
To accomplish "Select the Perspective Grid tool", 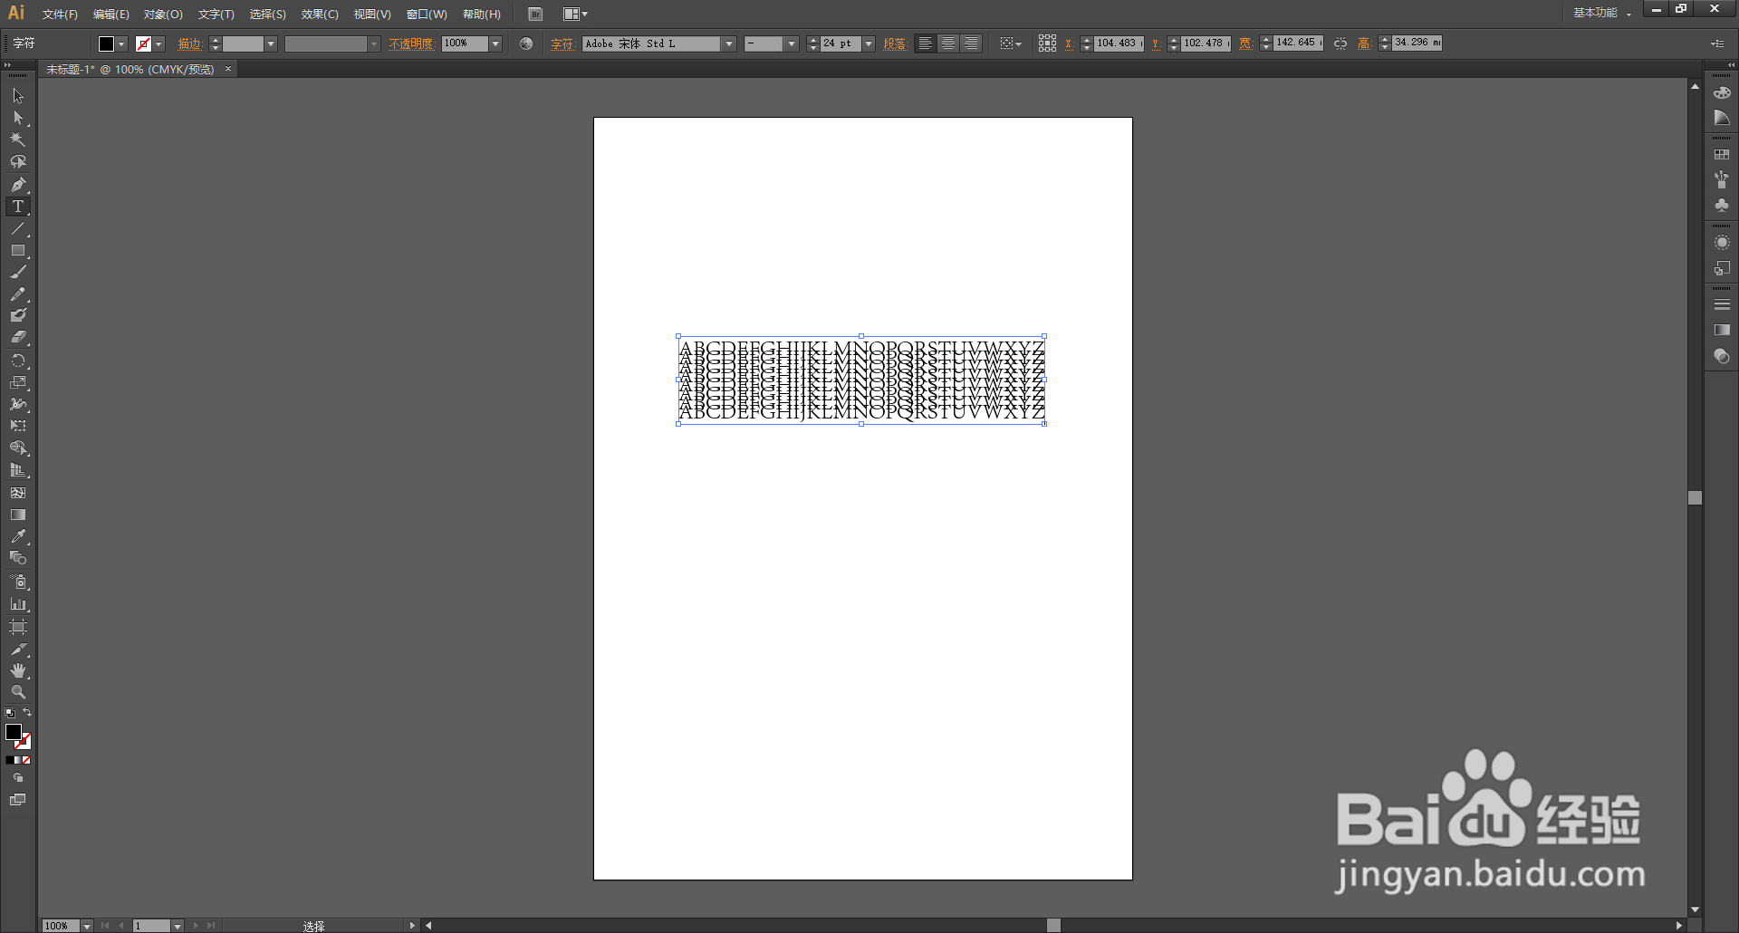I will [x=18, y=470].
